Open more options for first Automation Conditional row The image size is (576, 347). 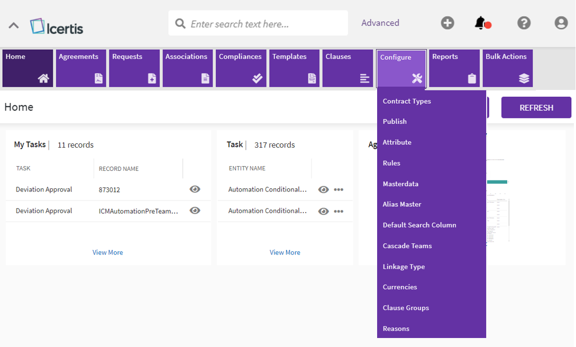coord(339,190)
